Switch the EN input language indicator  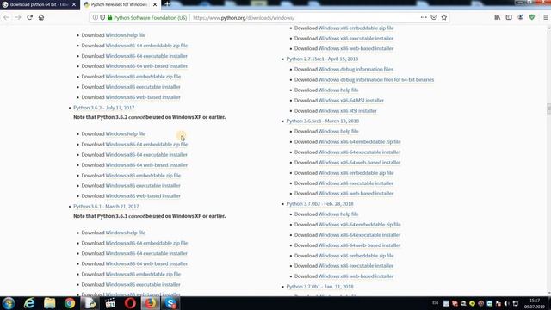coord(435,303)
